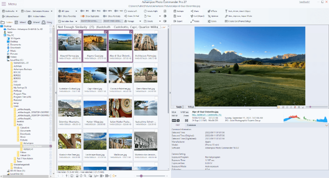329x178 pixels.
Task: Select Ashampoo Backups folder in tree
Action: tap(23, 69)
